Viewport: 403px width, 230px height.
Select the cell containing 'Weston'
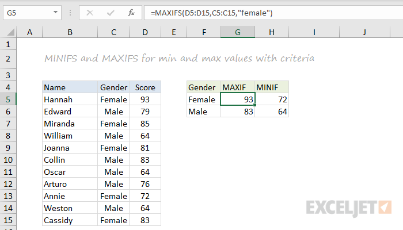click(x=70, y=208)
